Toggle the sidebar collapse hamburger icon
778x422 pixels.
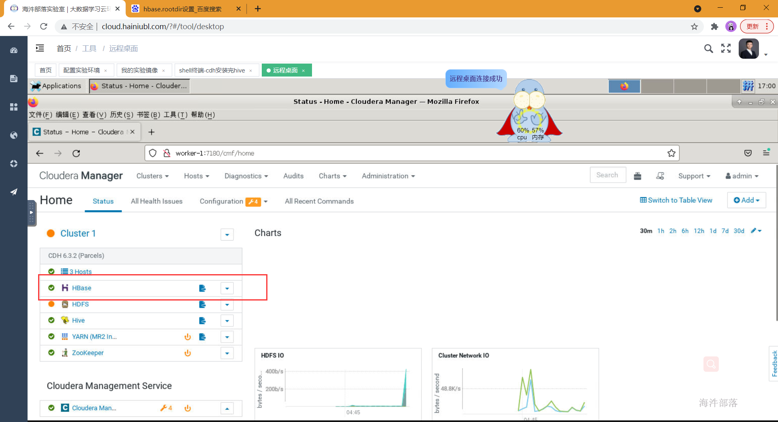40,48
